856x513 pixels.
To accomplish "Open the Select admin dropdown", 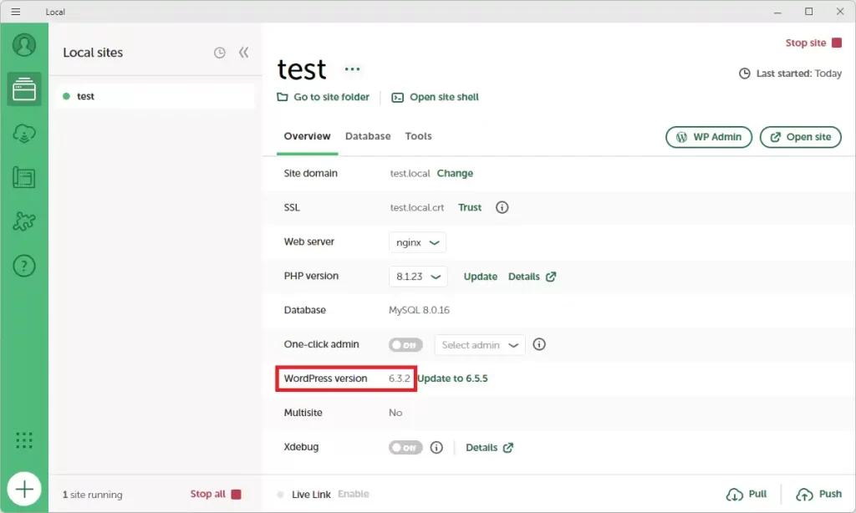I will pos(479,345).
